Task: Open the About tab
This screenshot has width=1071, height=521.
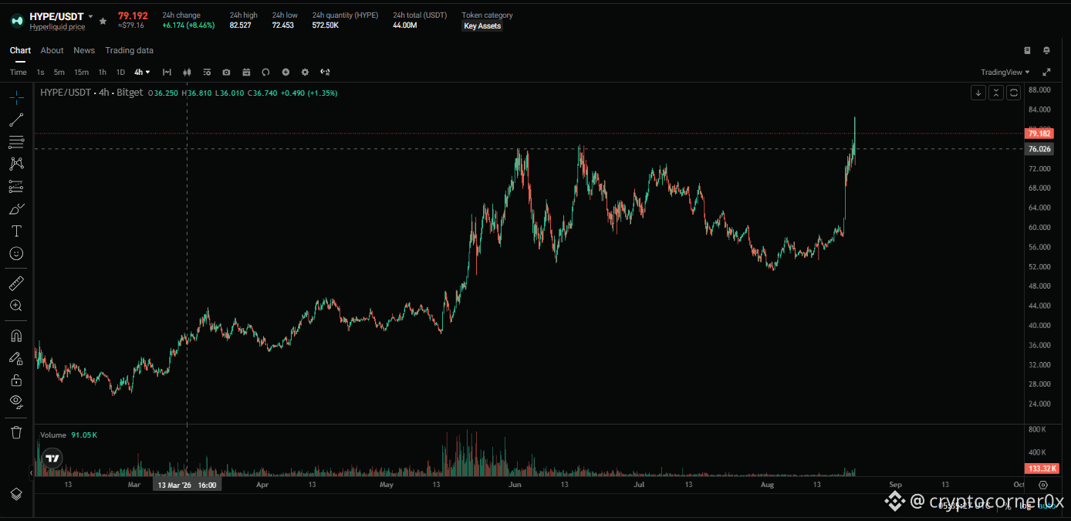Action: (52, 50)
